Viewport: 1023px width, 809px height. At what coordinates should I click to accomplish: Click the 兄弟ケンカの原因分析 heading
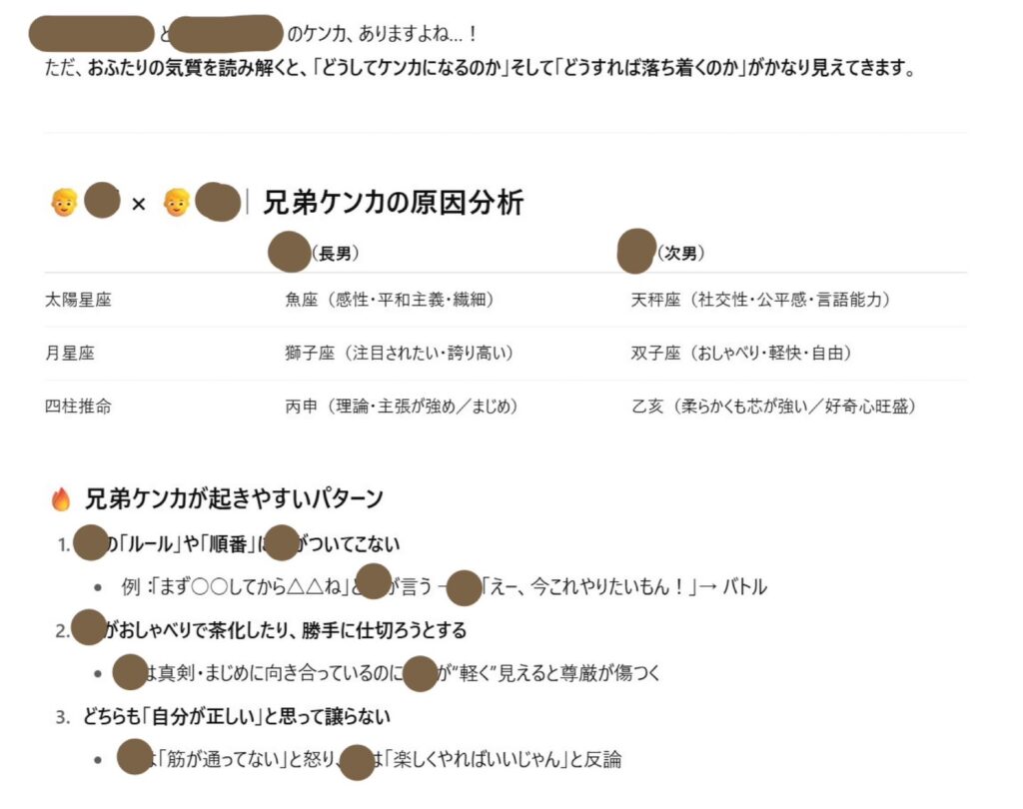coord(393,202)
